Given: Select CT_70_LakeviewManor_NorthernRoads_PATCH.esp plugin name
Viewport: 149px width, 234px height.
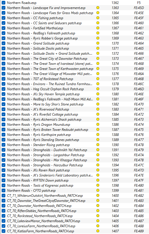Looking at the screenshot, I should [44, 221].
